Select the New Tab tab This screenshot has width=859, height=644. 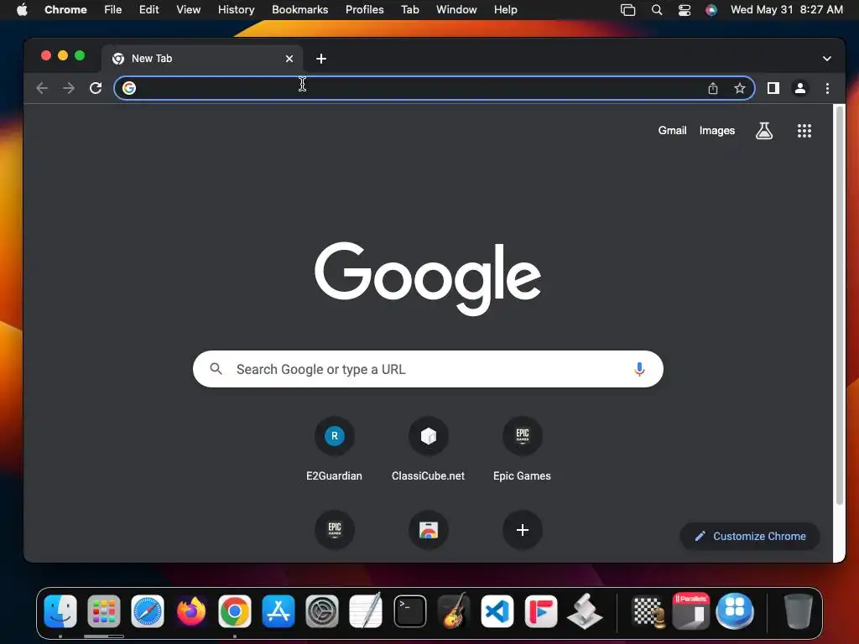coord(201,59)
